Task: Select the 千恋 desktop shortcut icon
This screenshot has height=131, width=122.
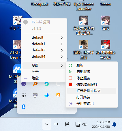Action: 17,20
